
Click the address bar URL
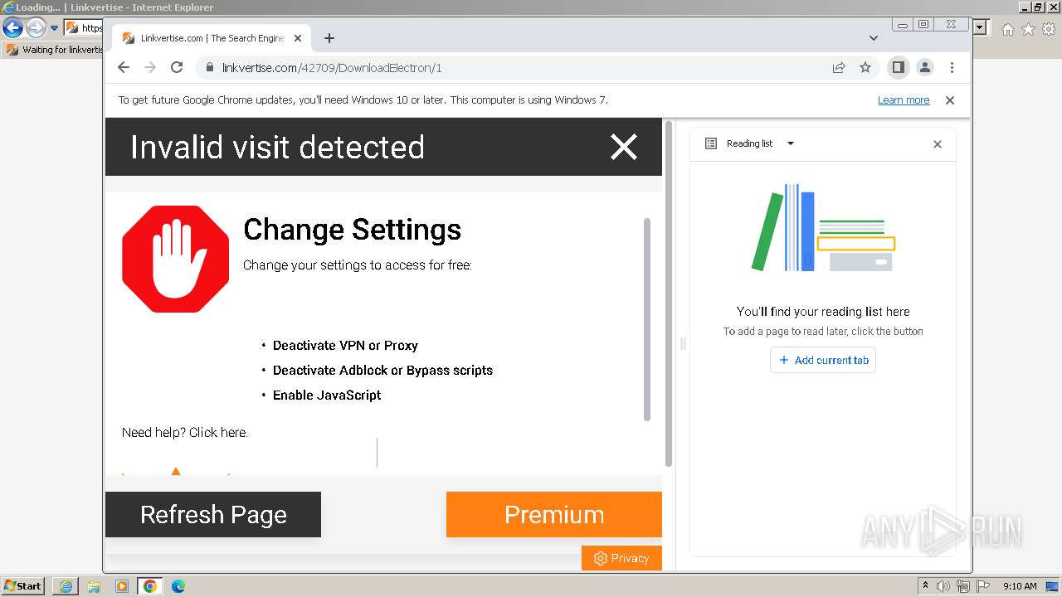[x=332, y=68]
